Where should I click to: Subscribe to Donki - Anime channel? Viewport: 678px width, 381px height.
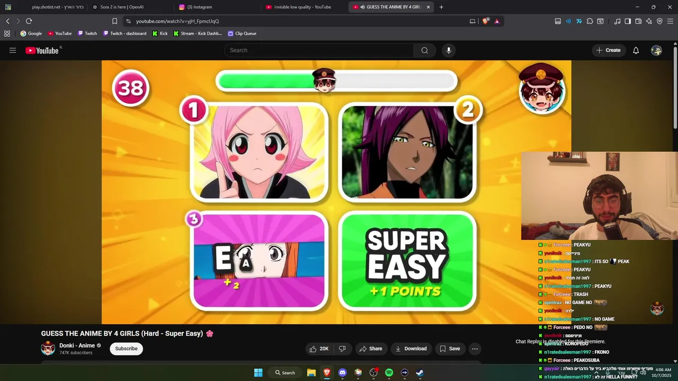126,349
